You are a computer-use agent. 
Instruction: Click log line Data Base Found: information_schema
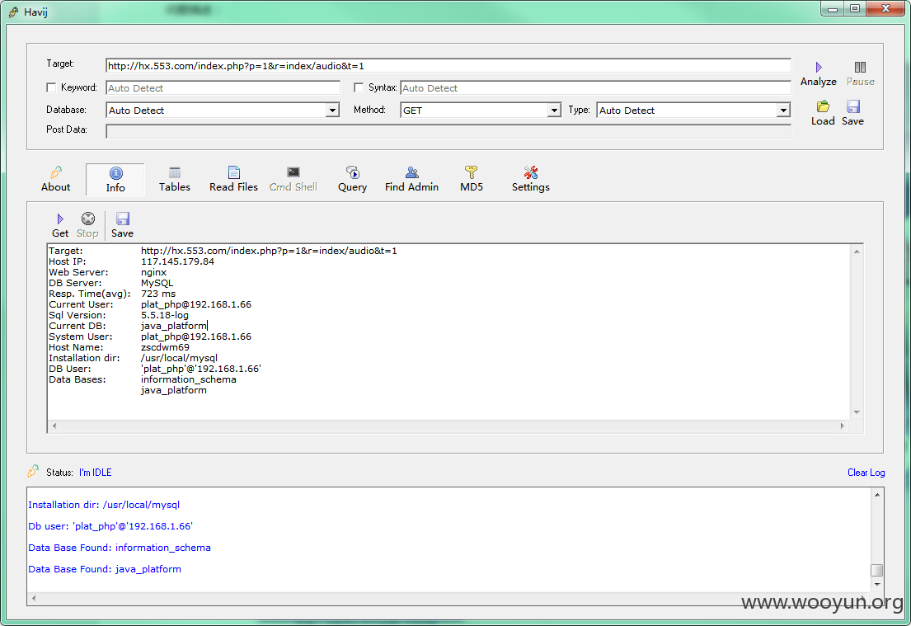click(x=119, y=548)
